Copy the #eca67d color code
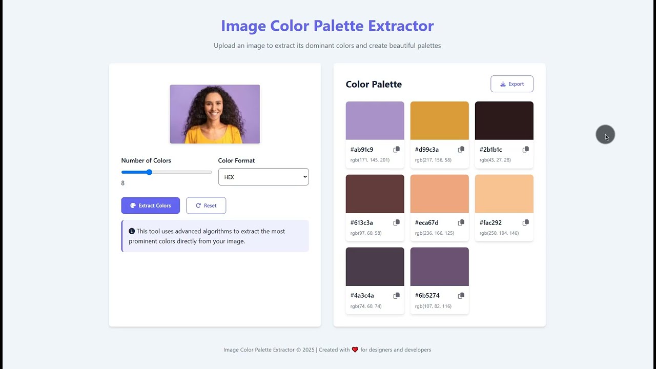 (461, 222)
